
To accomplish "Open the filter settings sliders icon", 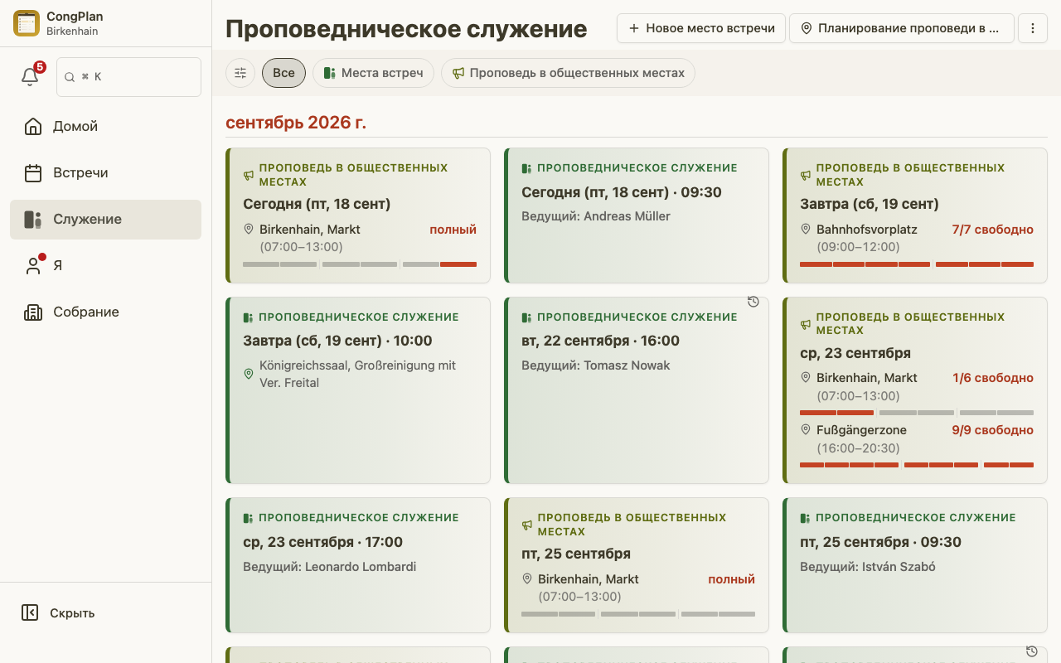I will coord(240,73).
